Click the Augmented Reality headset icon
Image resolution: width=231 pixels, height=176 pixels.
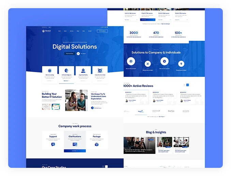coord(83,71)
